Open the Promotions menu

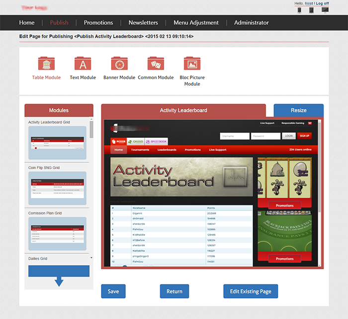98,23
